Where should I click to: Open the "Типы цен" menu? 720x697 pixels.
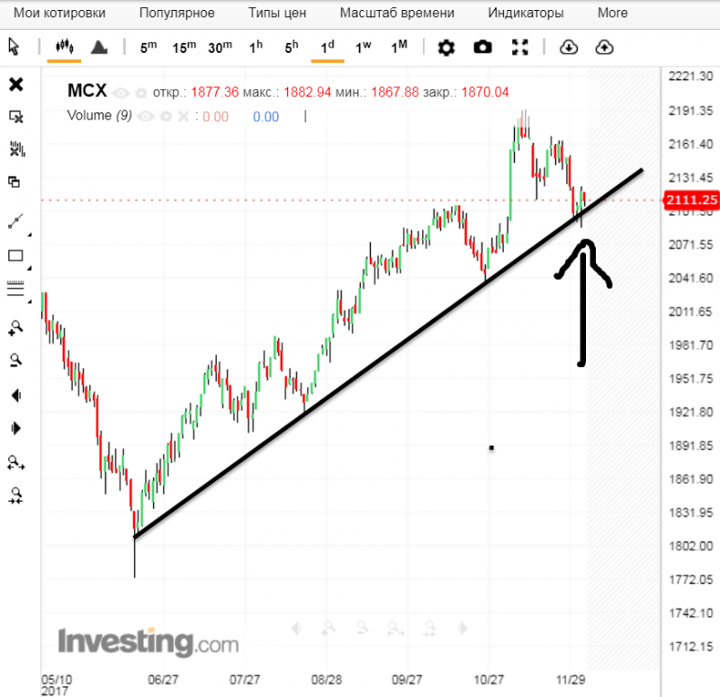[x=277, y=13]
